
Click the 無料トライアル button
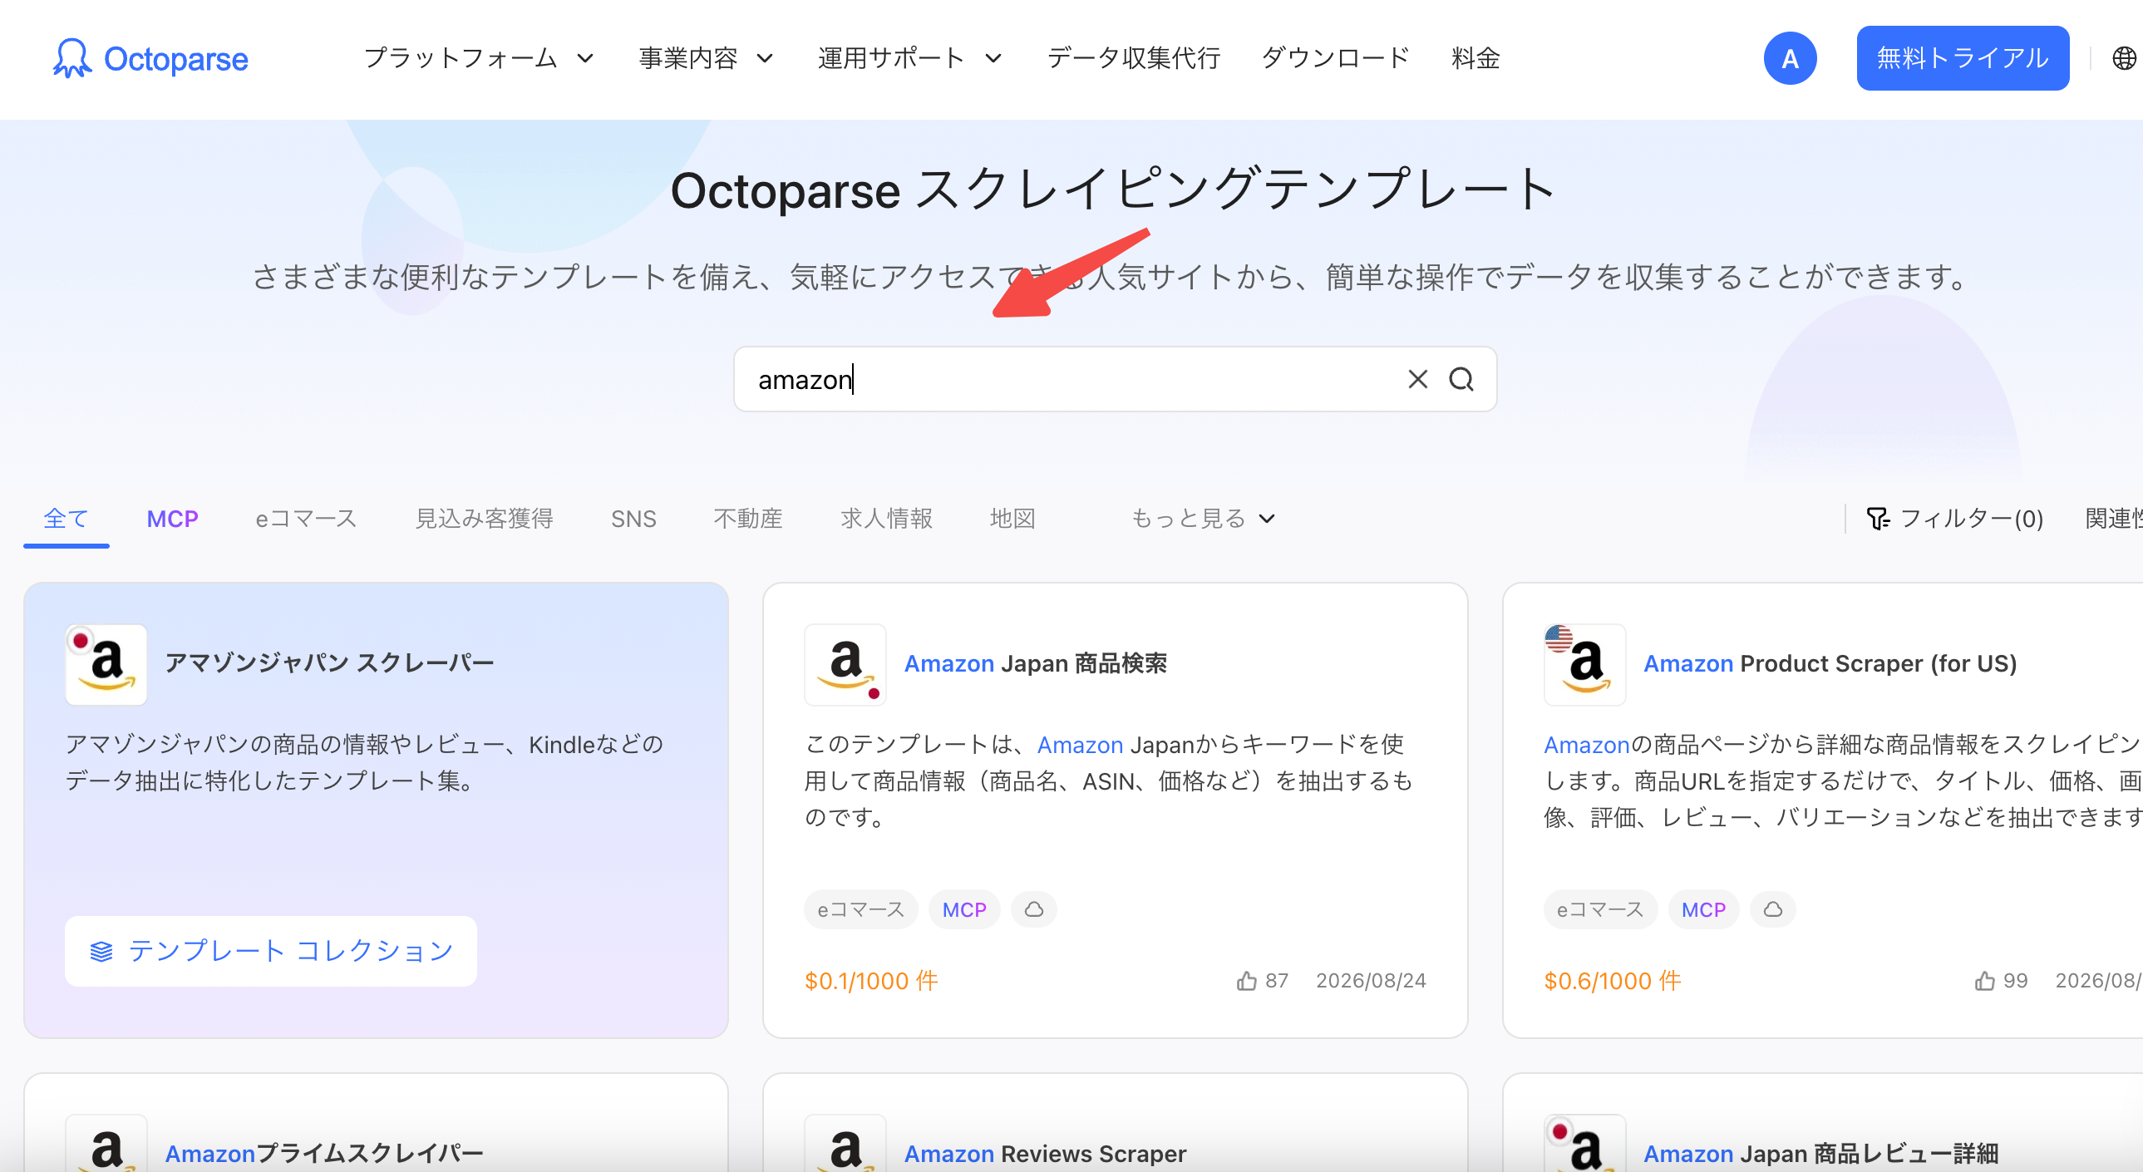click(x=1963, y=58)
